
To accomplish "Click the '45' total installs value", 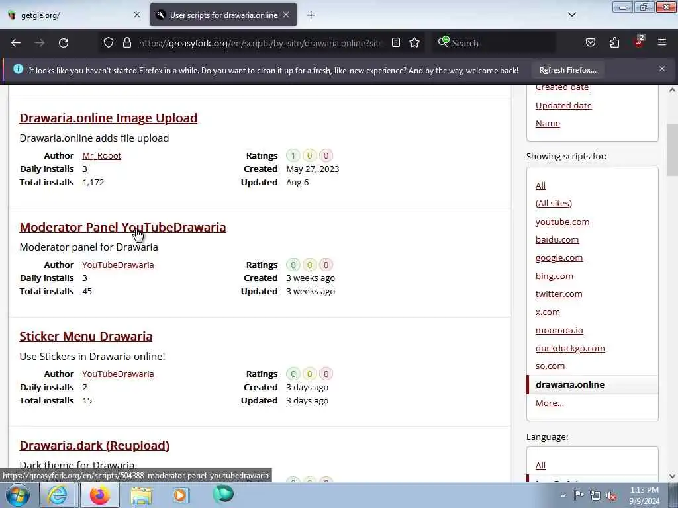I will click(87, 292).
